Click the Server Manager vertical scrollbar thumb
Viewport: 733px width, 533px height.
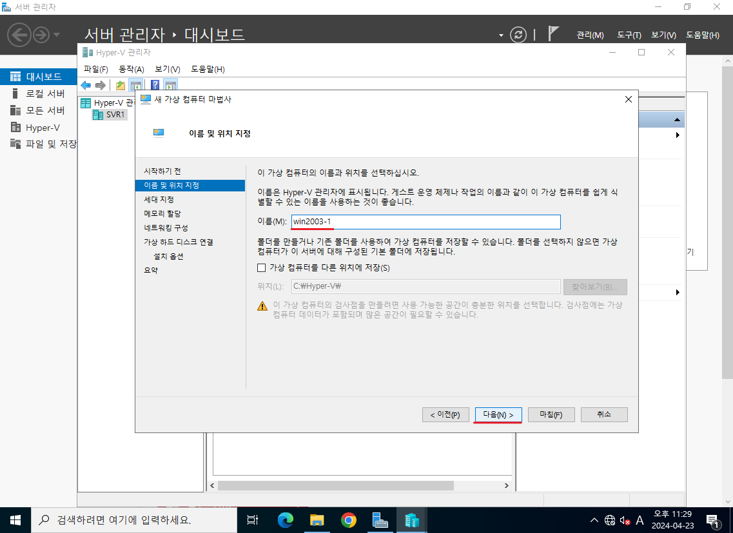pos(727,222)
